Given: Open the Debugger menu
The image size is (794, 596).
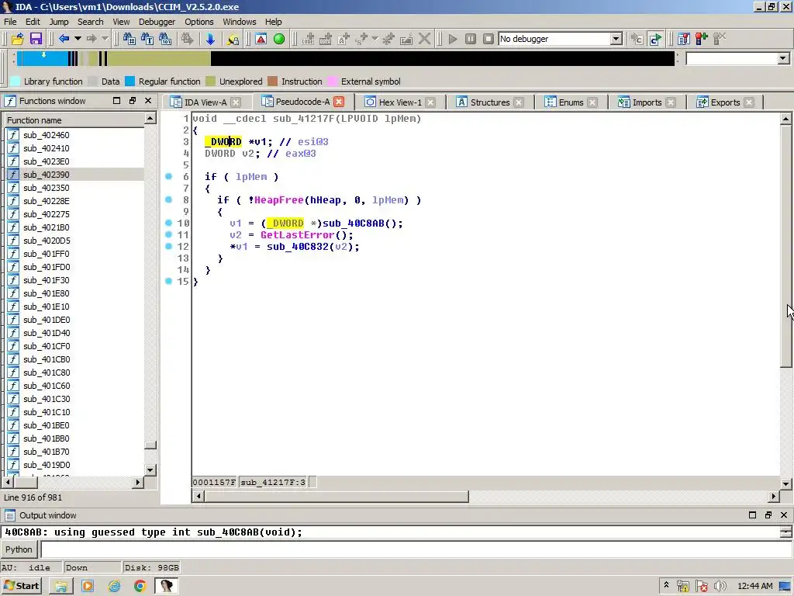Looking at the screenshot, I should (x=157, y=22).
